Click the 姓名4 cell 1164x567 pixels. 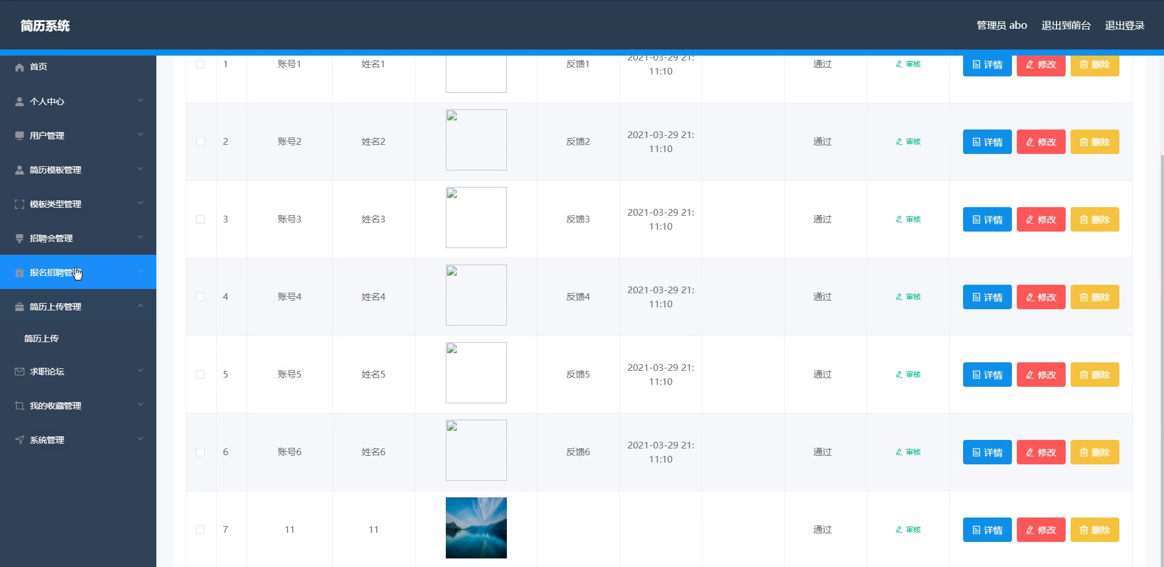(x=373, y=297)
